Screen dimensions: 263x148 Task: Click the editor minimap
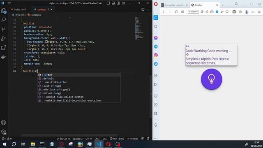[139, 28]
